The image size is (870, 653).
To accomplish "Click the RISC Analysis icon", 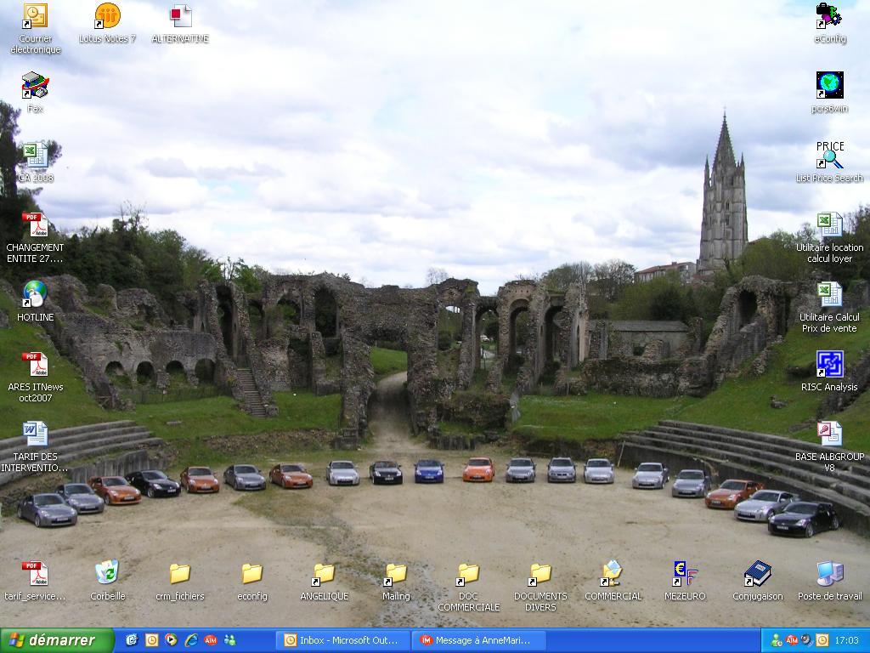I will click(x=829, y=365).
